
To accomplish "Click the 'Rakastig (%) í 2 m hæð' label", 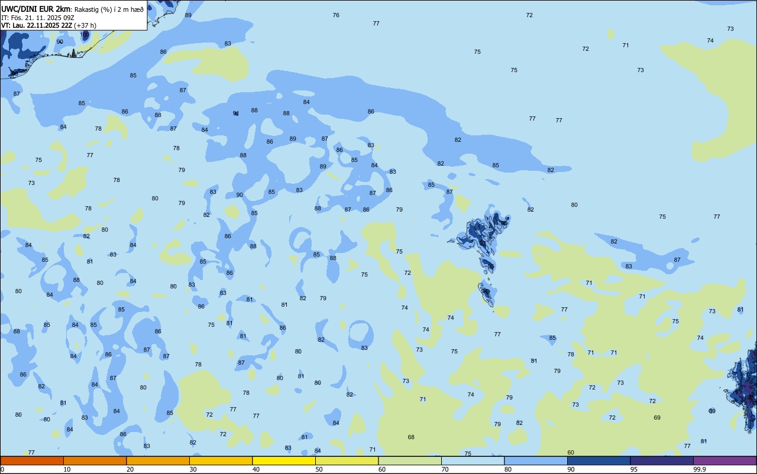I will point(109,9).
